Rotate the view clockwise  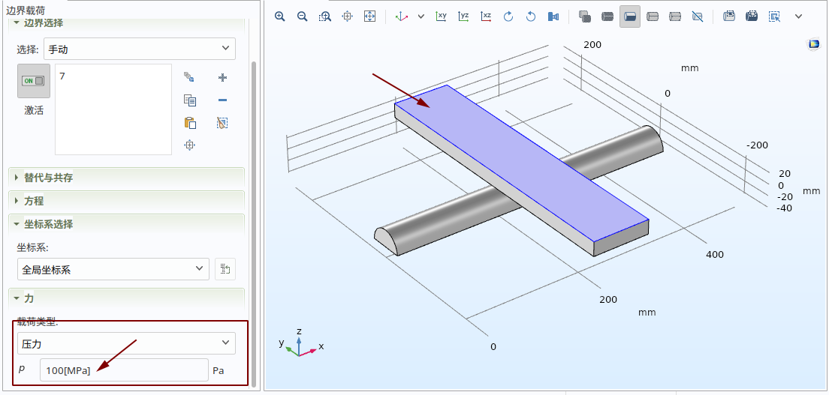[x=508, y=16]
